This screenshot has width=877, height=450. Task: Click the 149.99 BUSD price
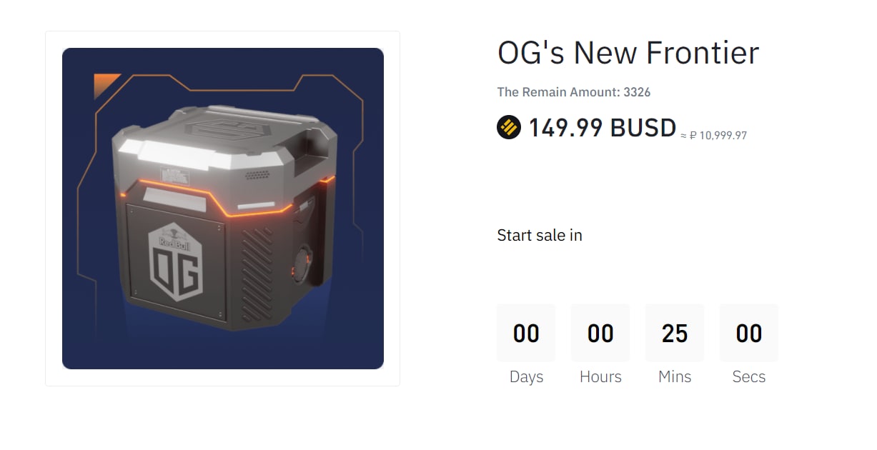(x=602, y=129)
